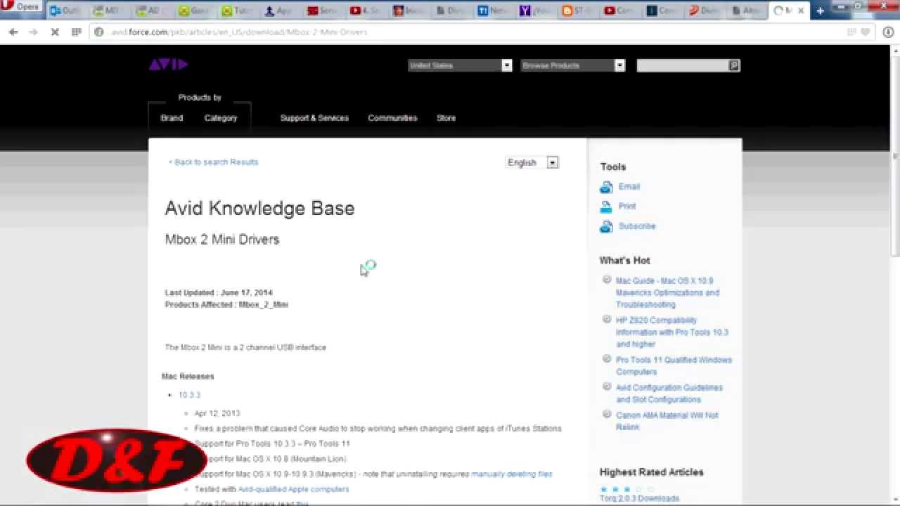Click the Subscribe tool icon

(x=606, y=226)
